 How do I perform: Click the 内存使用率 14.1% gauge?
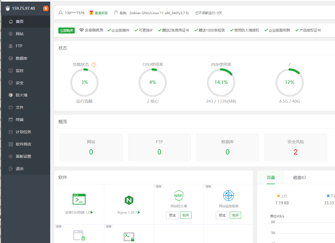click(221, 83)
